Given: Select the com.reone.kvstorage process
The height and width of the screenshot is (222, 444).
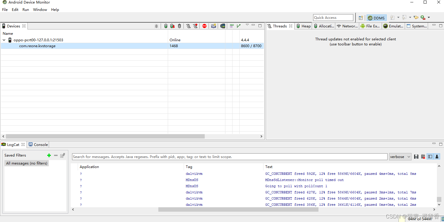Looking at the screenshot, I should click(37, 46).
